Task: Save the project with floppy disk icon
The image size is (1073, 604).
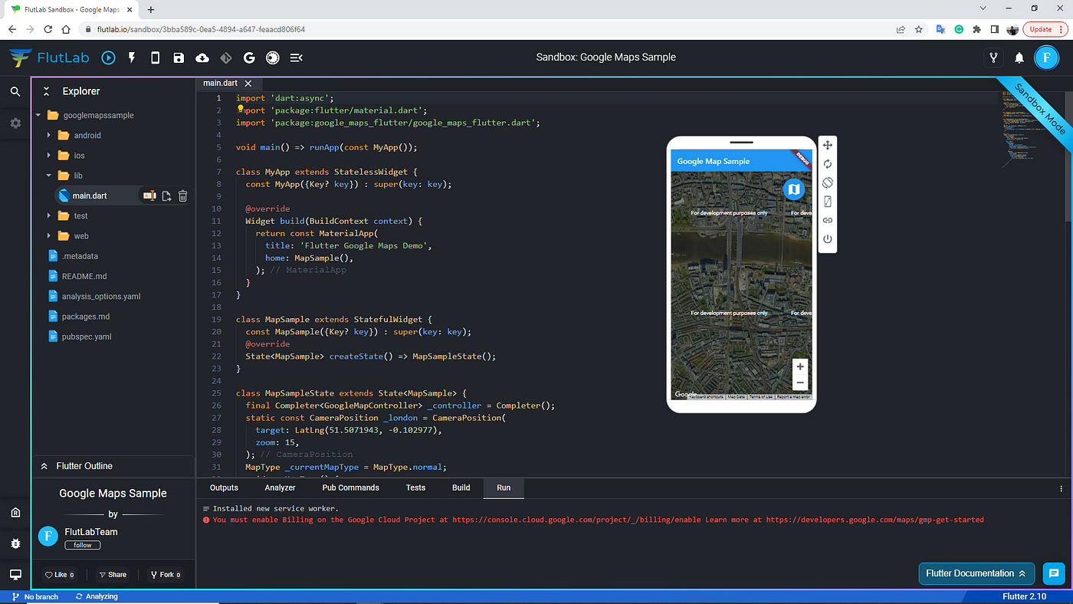Action: click(x=179, y=57)
